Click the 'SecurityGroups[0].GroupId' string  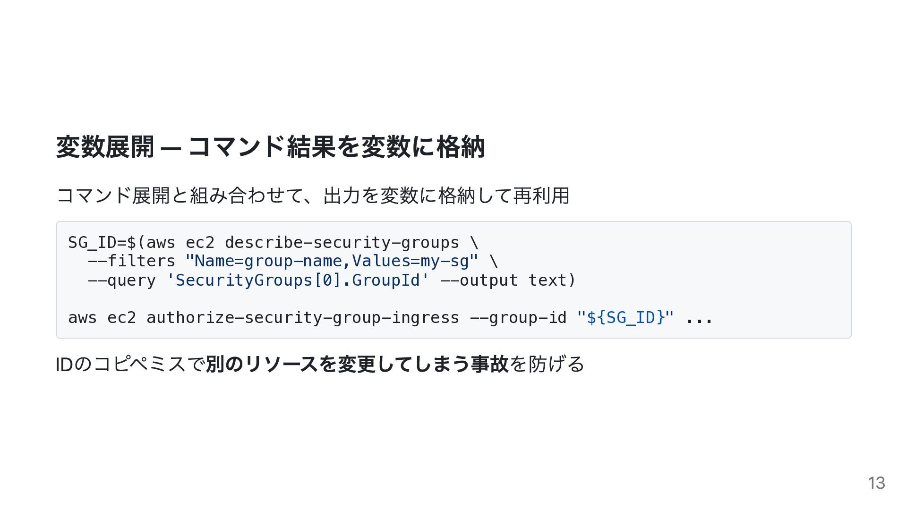click(x=298, y=280)
